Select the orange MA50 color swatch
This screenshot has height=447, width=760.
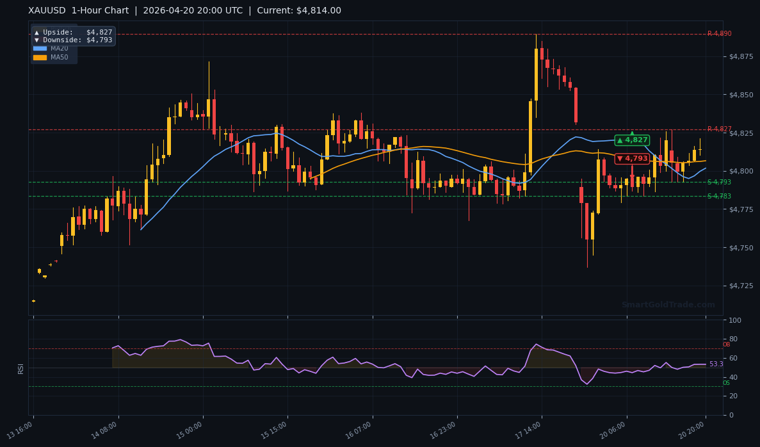(x=40, y=58)
